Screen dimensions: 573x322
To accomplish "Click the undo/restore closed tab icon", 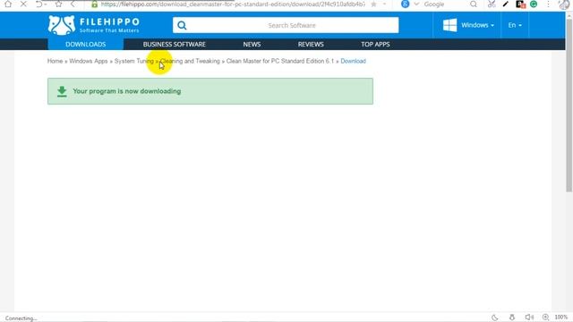I will [39, 4].
